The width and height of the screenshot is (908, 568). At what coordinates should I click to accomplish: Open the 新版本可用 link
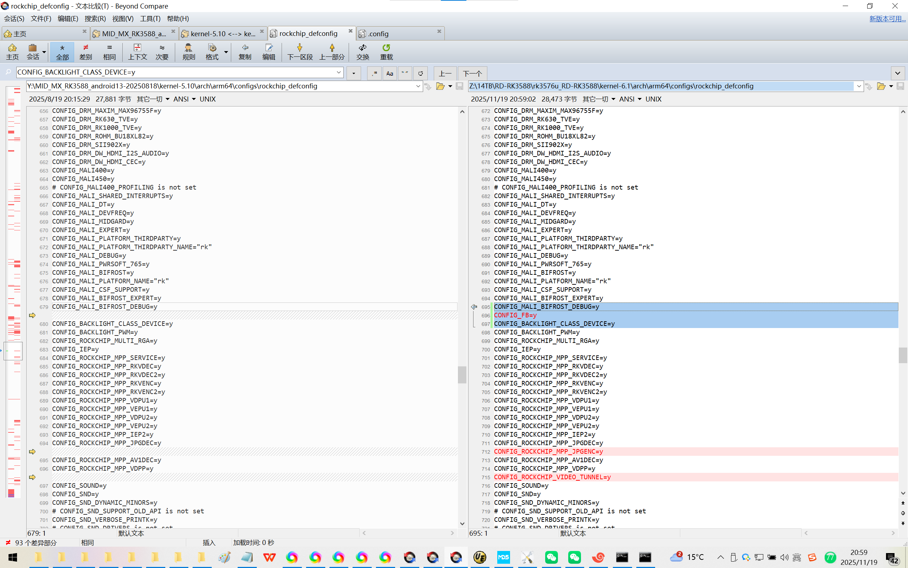[x=887, y=19]
